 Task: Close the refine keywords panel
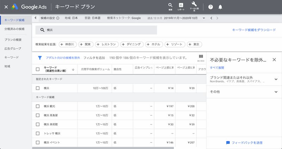[x=274, y=60]
